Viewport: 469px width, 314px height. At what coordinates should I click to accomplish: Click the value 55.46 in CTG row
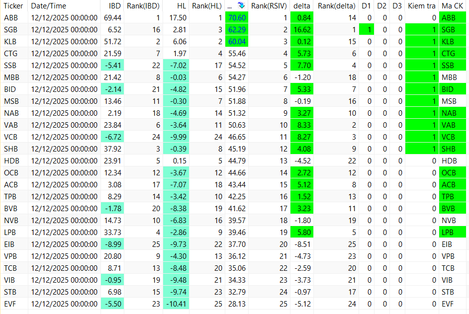tap(237, 54)
